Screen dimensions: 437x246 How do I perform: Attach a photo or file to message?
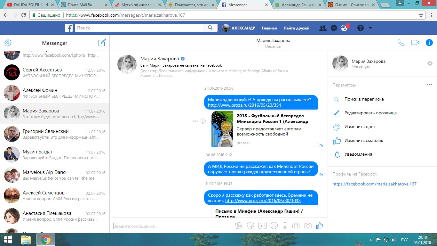tap(239, 225)
